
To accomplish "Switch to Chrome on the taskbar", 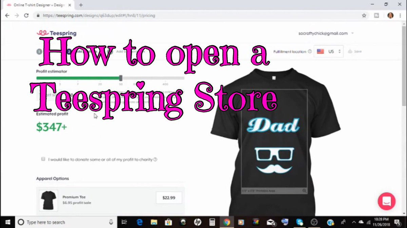I will pyautogui.click(x=227, y=222).
